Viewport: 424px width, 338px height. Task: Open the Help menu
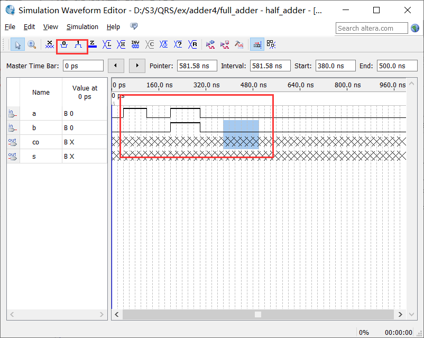click(113, 27)
